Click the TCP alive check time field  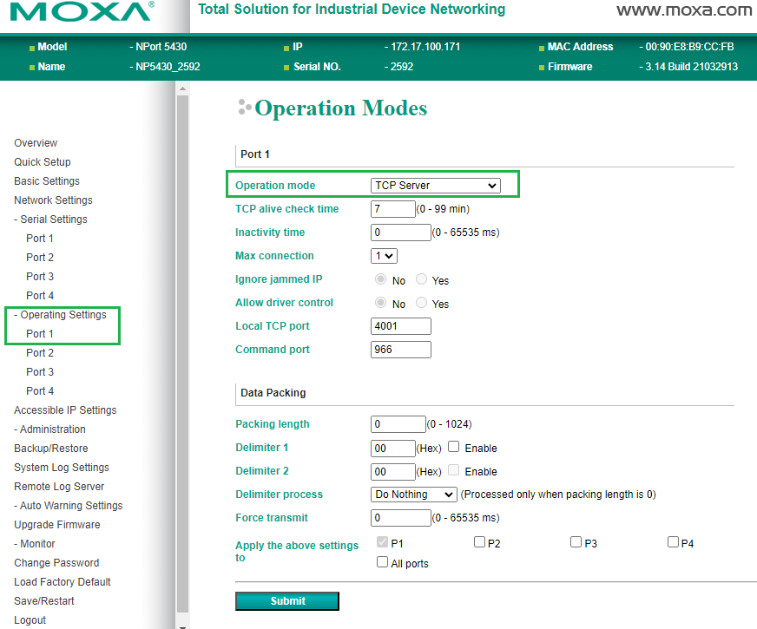point(392,209)
